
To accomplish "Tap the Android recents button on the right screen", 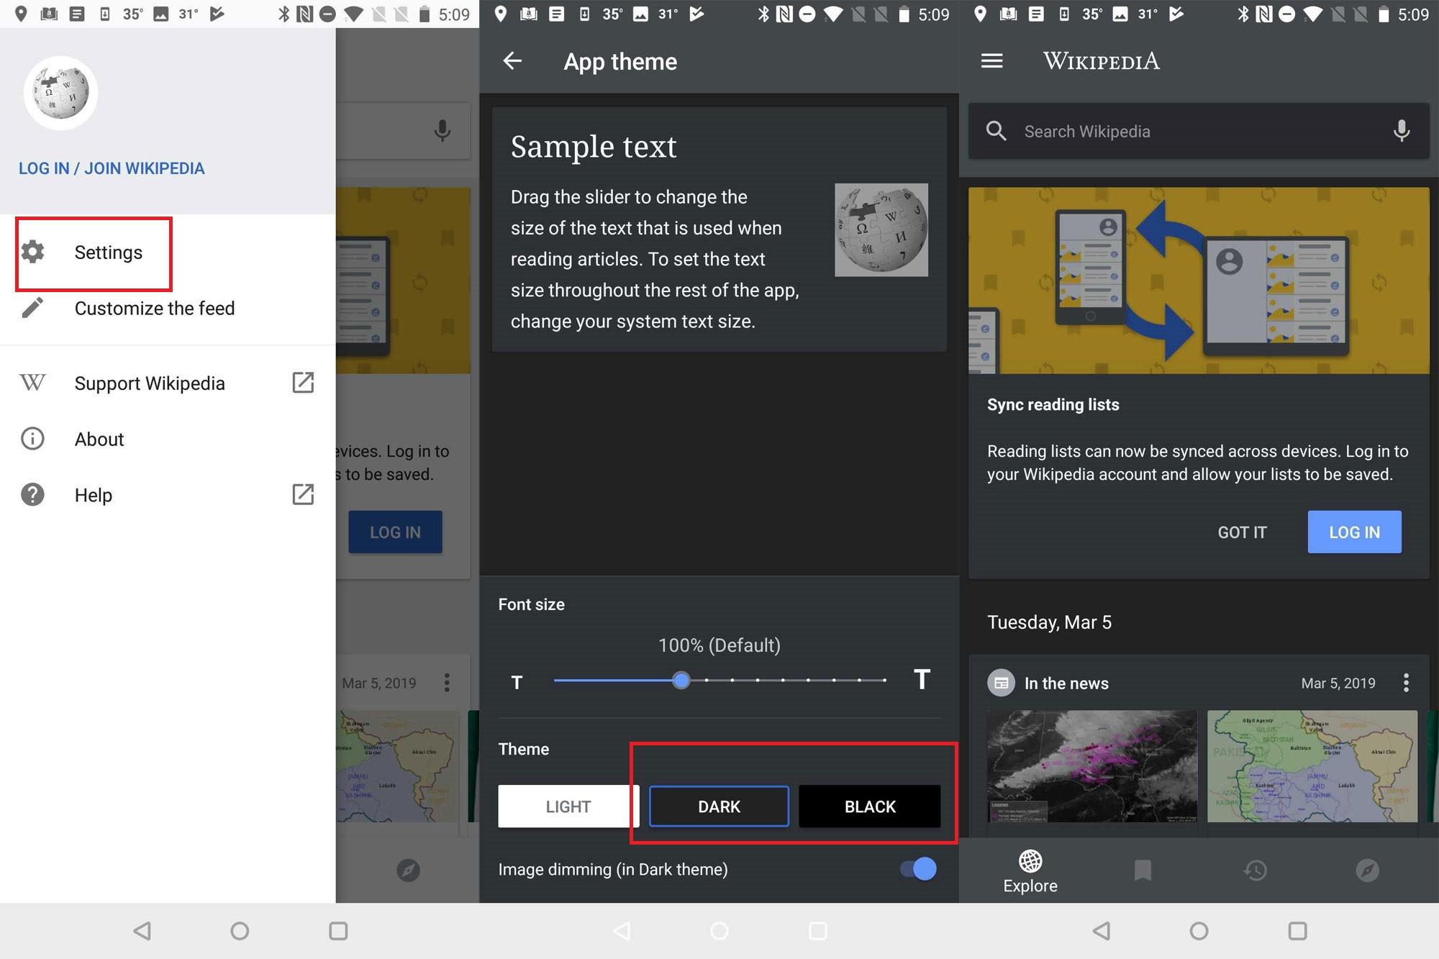I will [1297, 931].
